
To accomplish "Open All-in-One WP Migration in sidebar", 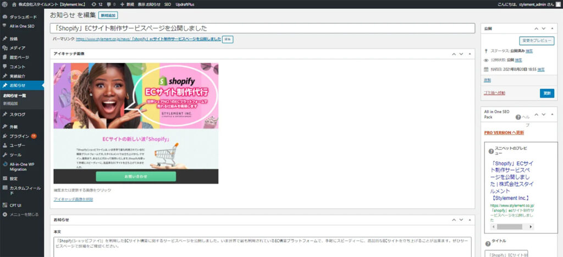I will pos(22,167).
